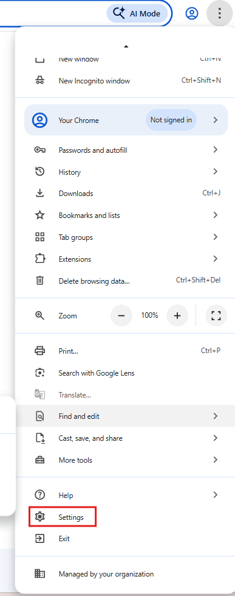Image resolution: width=235 pixels, height=596 pixels.
Task: Click the More tools toolbox icon
Action: pyautogui.click(x=40, y=460)
